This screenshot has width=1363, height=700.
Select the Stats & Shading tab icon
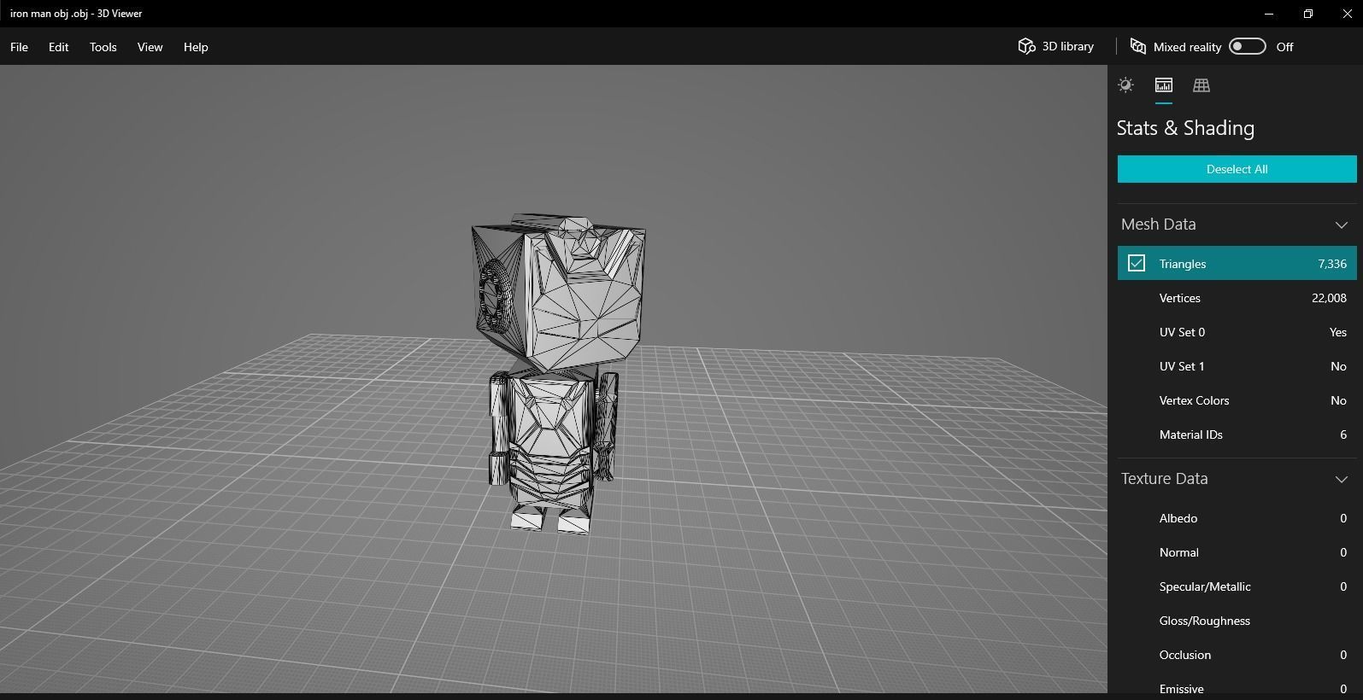pos(1163,85)
